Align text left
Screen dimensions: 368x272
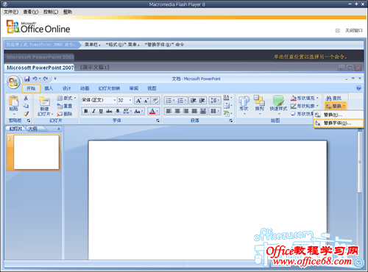(169, 111)
